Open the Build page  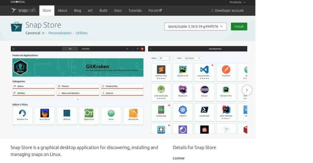[103, 11]
